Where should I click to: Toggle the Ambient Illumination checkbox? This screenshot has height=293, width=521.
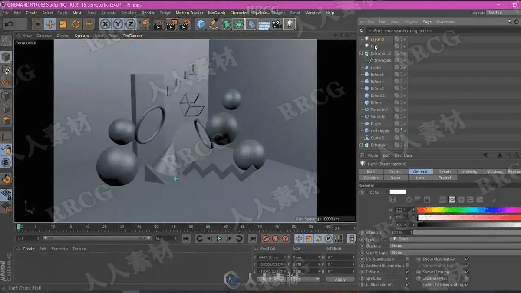point(407,266)
